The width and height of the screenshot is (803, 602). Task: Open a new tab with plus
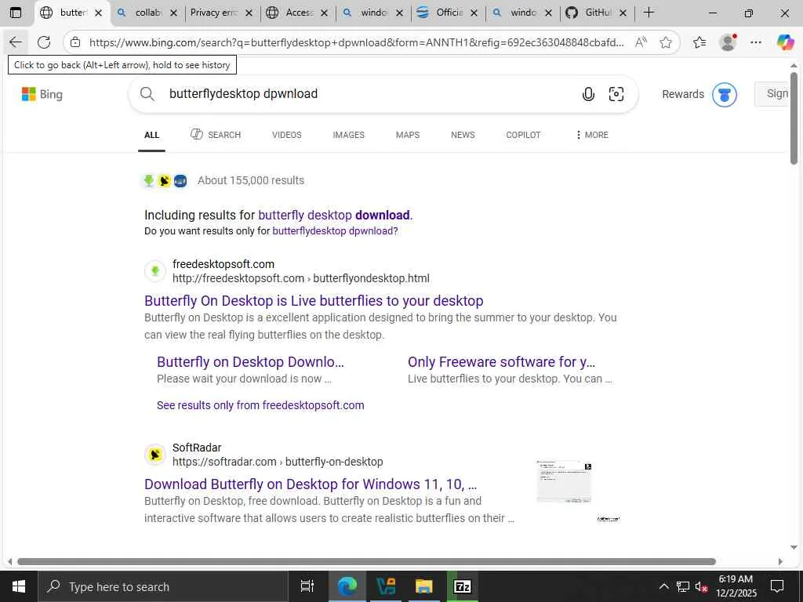pyautogui.click(x=649, y=13)
